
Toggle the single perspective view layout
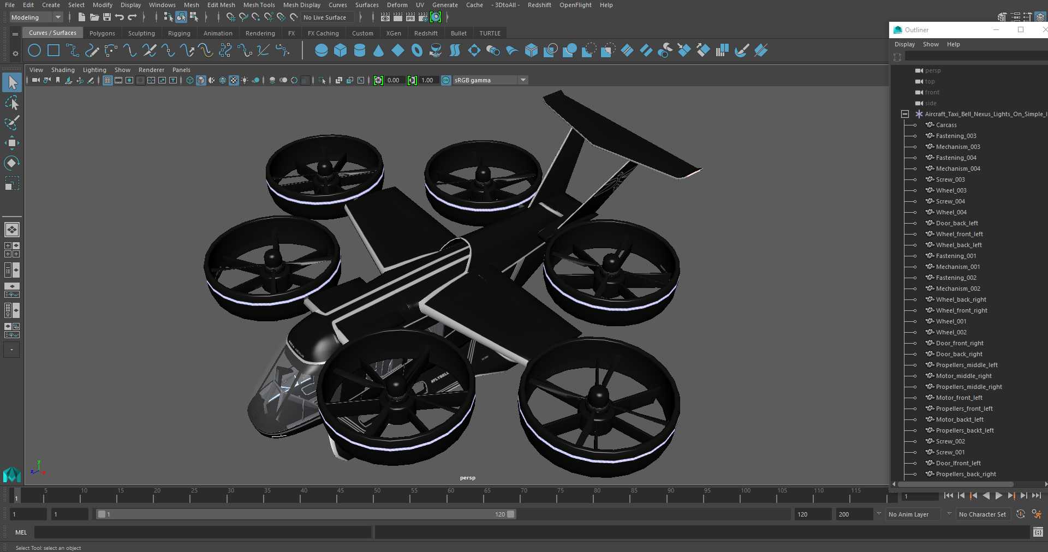[12, 230]
